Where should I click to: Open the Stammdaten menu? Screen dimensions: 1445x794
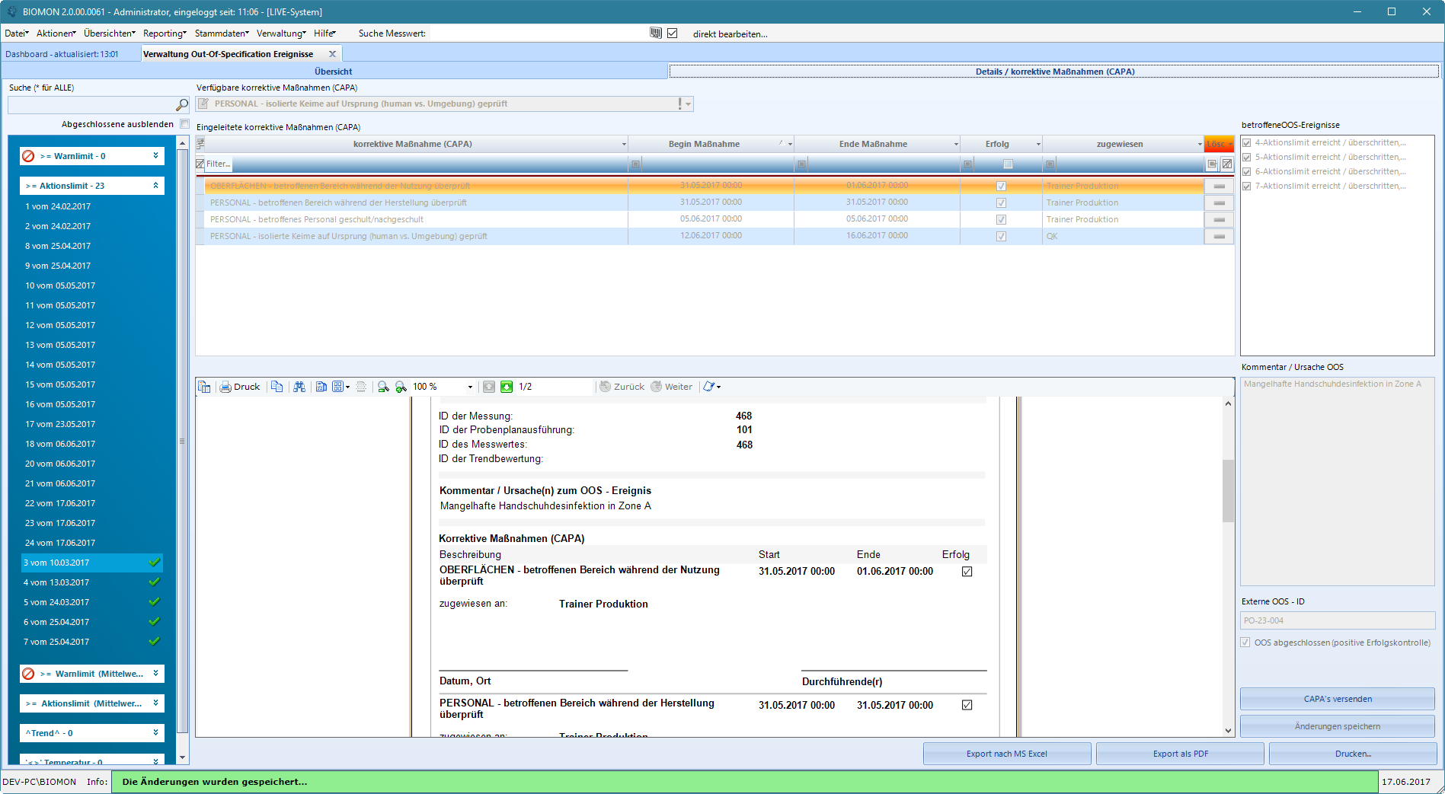click(222, 33)
